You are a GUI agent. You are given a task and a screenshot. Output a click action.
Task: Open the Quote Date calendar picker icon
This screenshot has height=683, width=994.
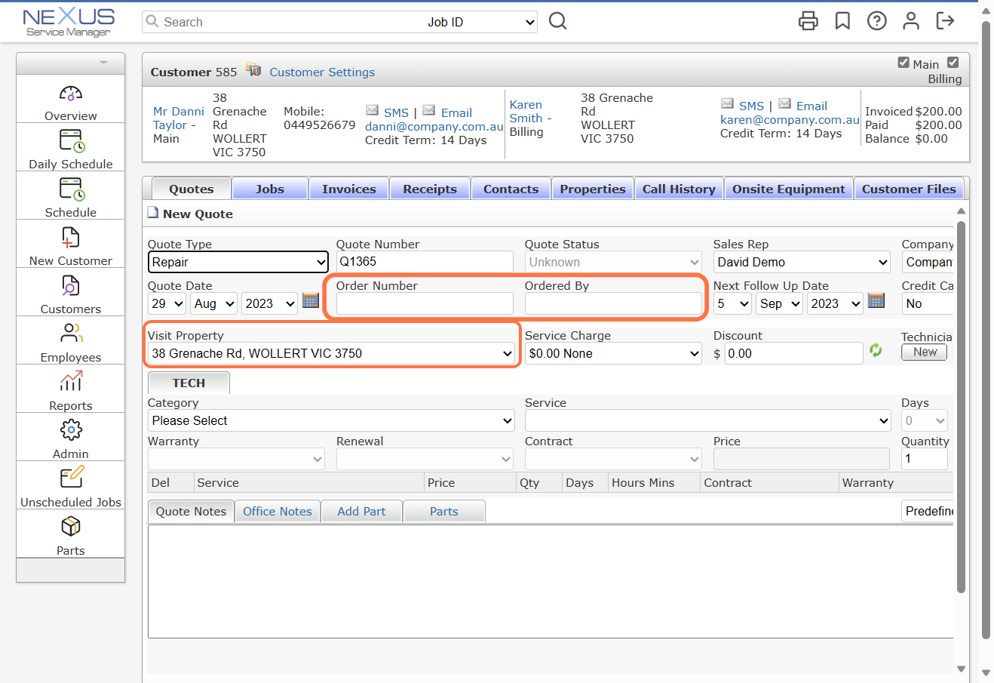coord(311,301)
